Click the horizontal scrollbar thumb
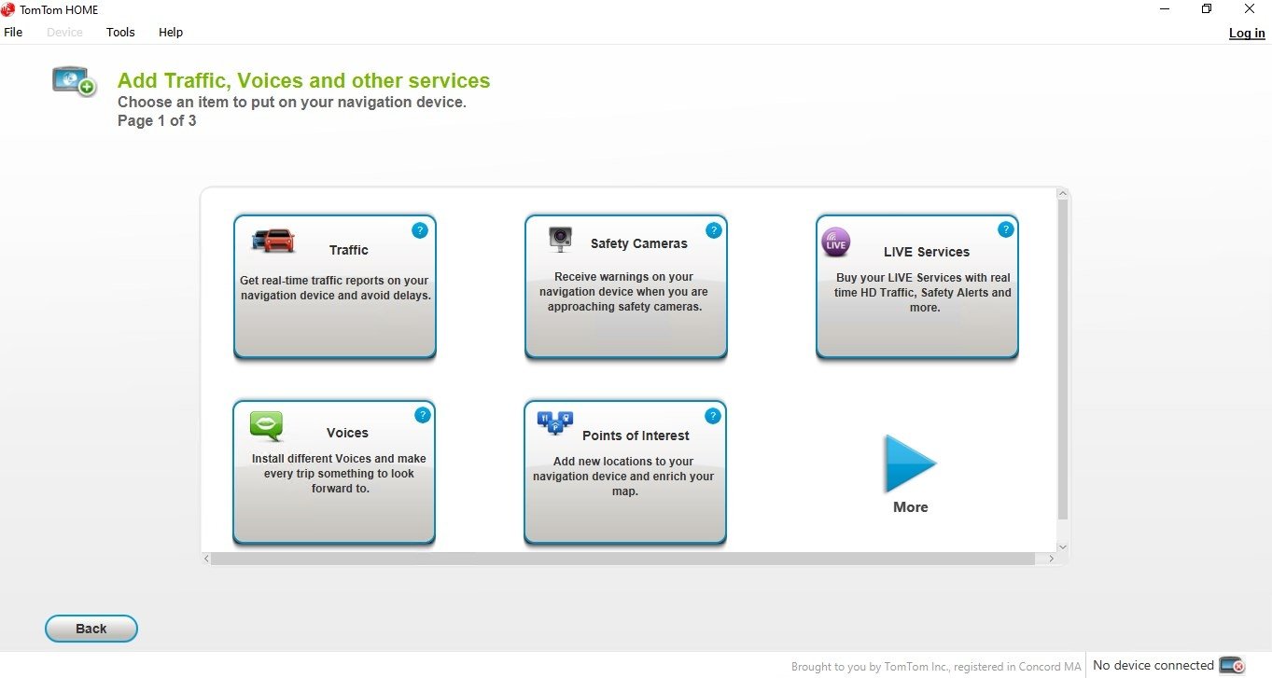The image size is (1272, 678). (623, 559)
